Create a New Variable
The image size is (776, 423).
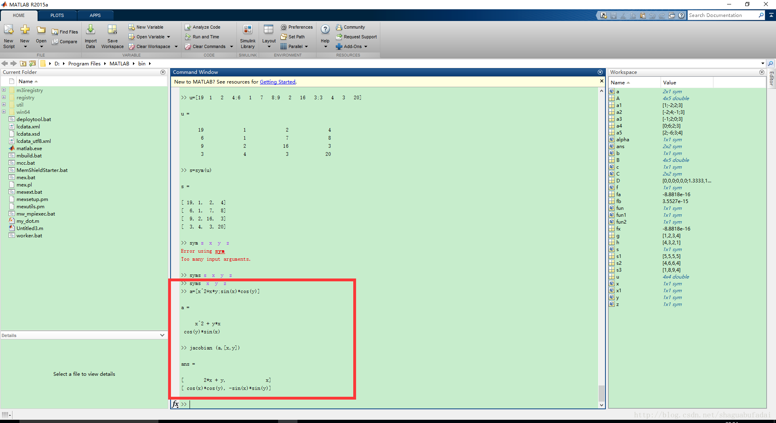[146, 27]
